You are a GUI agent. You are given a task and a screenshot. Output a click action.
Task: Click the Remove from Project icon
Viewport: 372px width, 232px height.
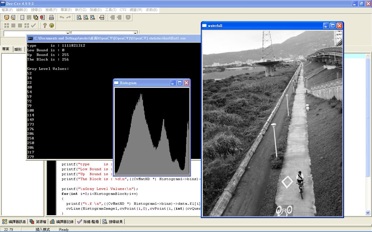pyautogui.click(x=119, y=17)
